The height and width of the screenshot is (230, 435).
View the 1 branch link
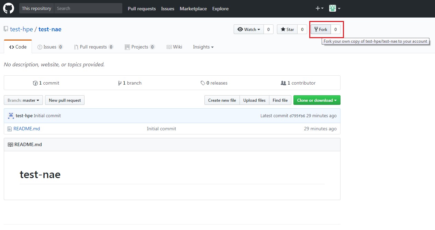(130, 83)
